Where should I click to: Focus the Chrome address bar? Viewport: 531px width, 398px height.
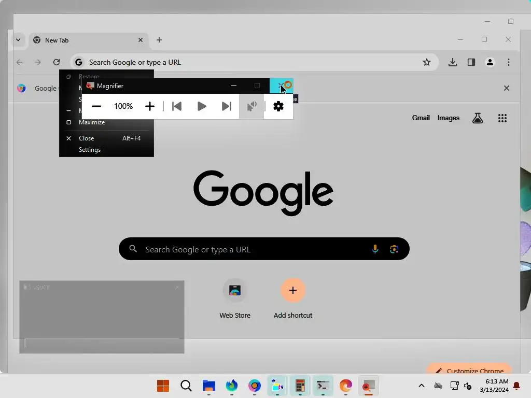(254, 62)
